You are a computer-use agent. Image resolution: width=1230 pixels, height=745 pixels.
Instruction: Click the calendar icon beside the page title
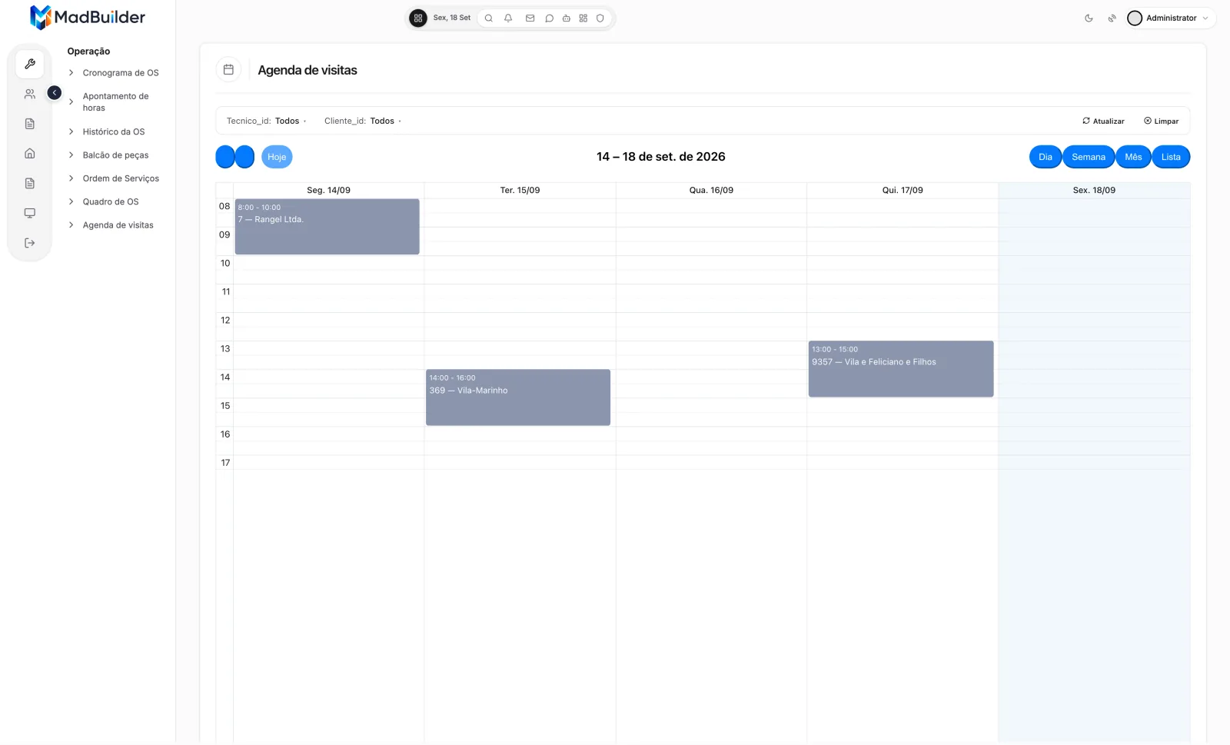coord(228,69)
